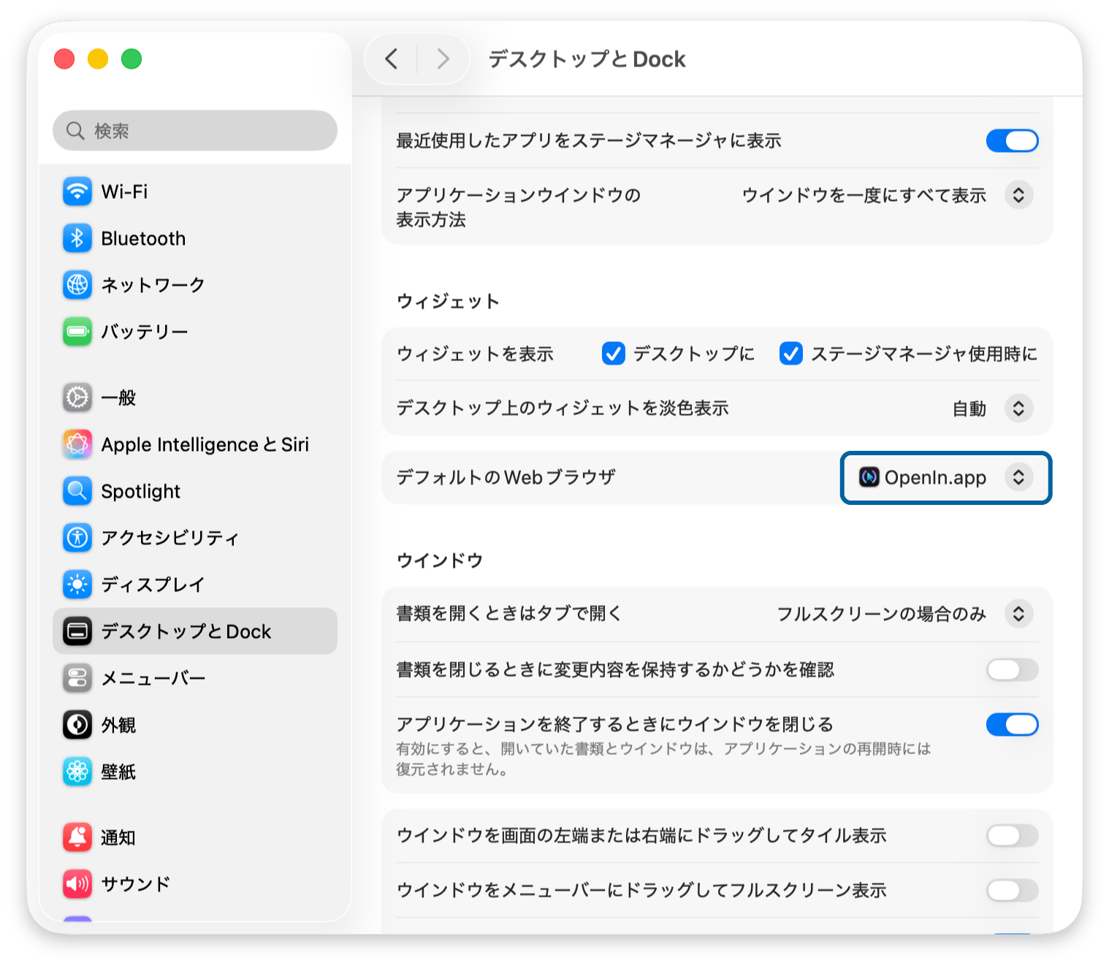This screenshot has height=966, width=1109.
Task: Enable ドラッグしてタイル表示 switch
Action: point(1012,835)
